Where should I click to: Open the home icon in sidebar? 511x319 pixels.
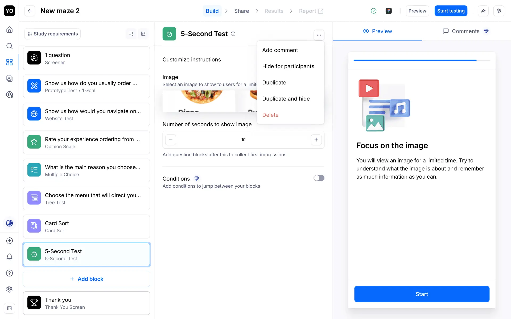pyautogui.click(x=9, y=30)
